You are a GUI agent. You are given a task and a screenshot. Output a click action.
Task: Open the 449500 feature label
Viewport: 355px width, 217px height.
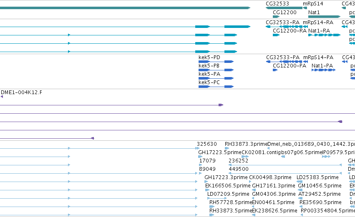239,169
